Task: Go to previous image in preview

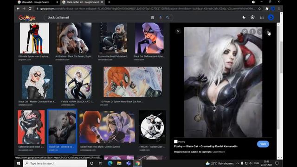Action: (260, 32)
